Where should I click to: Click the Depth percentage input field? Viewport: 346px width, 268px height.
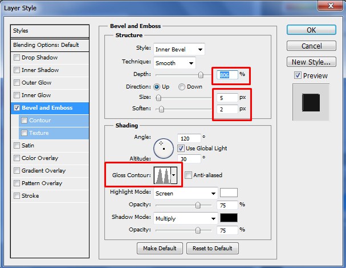tap(227, 75)
